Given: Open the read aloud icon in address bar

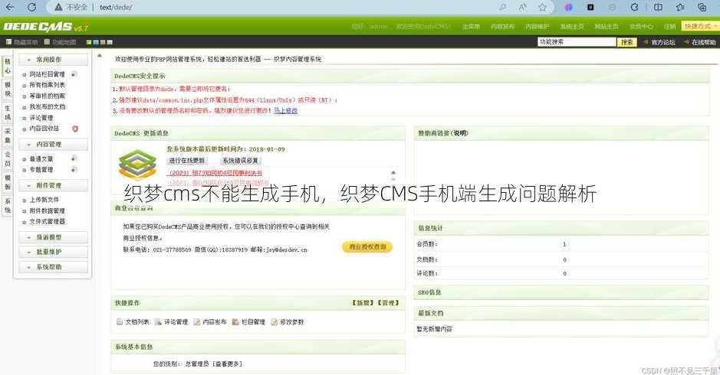Looking at the screenshot, I should [522, 7].
